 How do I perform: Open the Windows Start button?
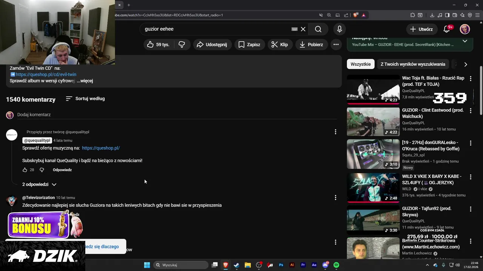pos(147,265)
